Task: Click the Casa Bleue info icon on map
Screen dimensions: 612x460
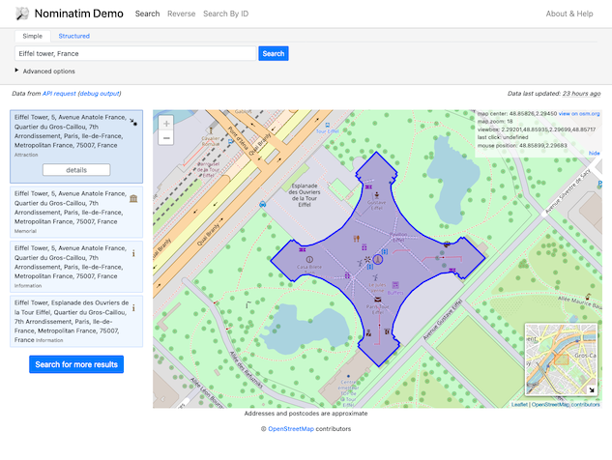Action: pos(309,259)
